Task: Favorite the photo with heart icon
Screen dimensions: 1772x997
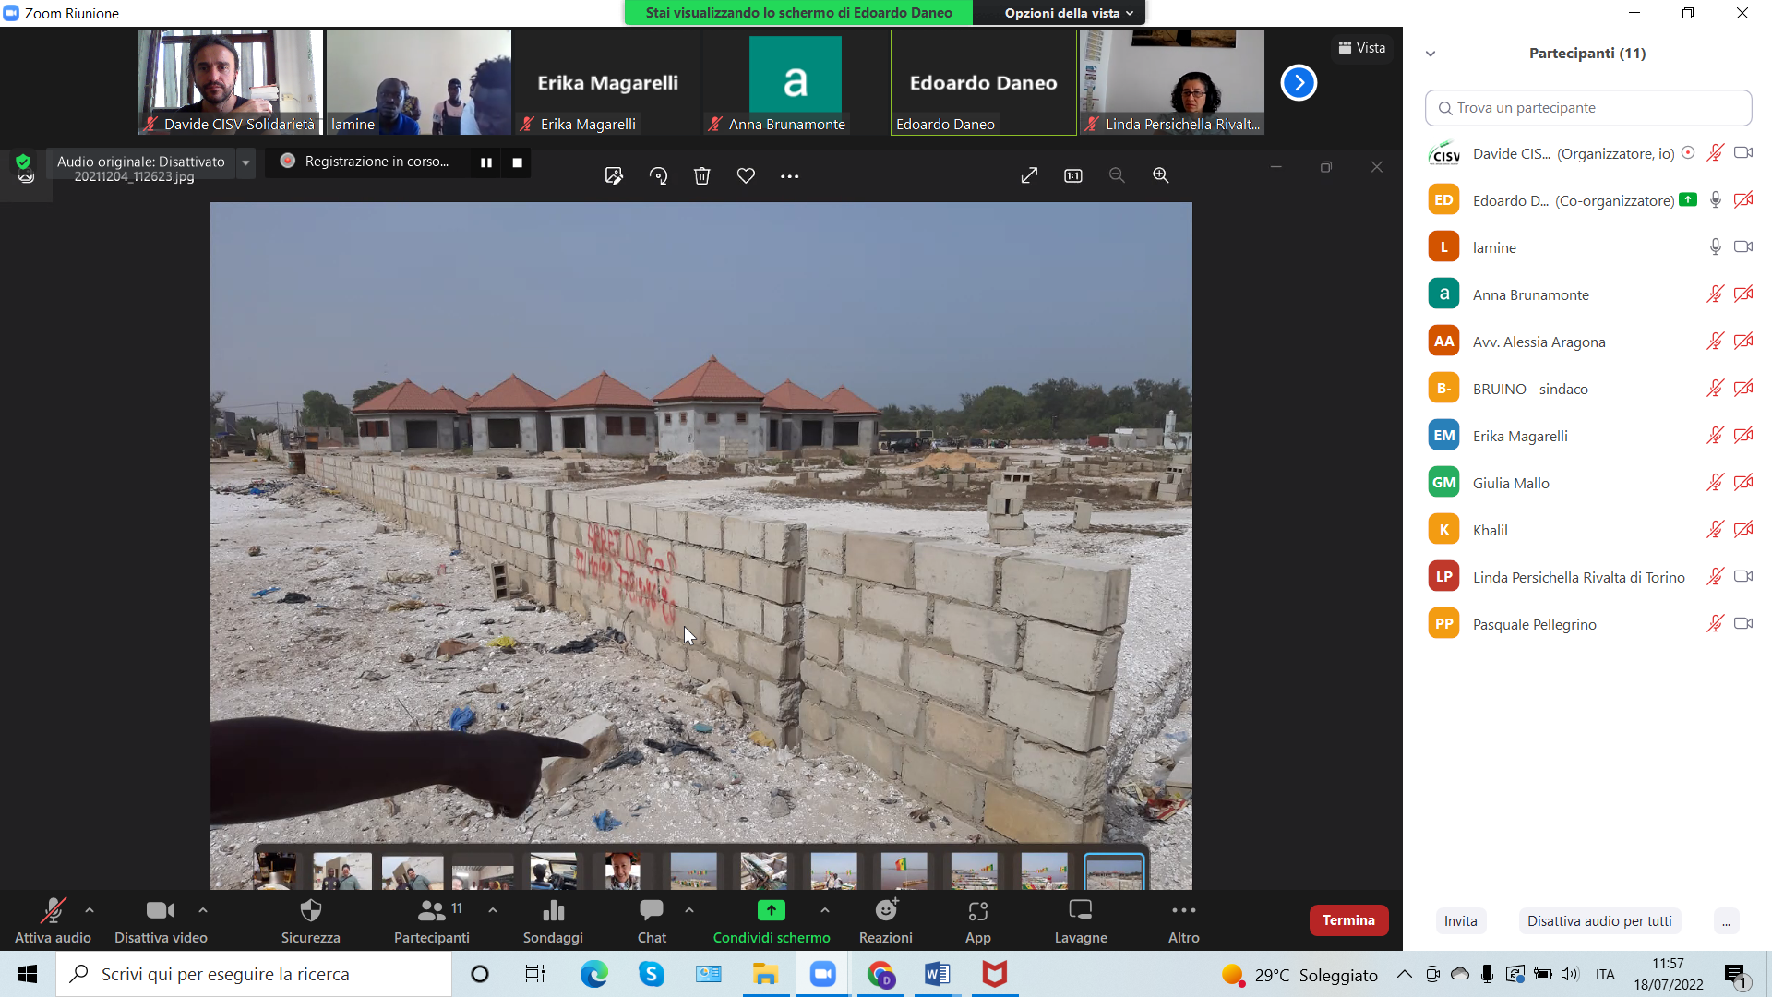Action: click(x=746, y=175)
